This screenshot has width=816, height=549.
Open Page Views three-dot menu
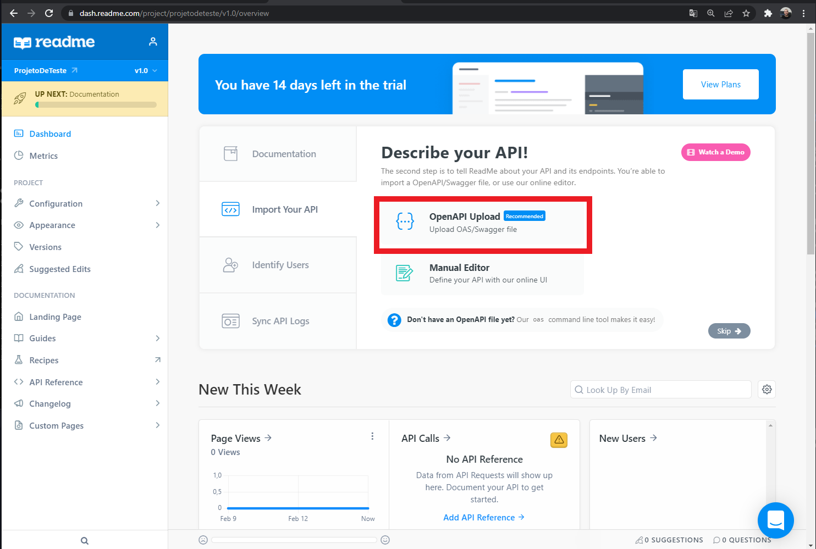[x=372, y=436]
